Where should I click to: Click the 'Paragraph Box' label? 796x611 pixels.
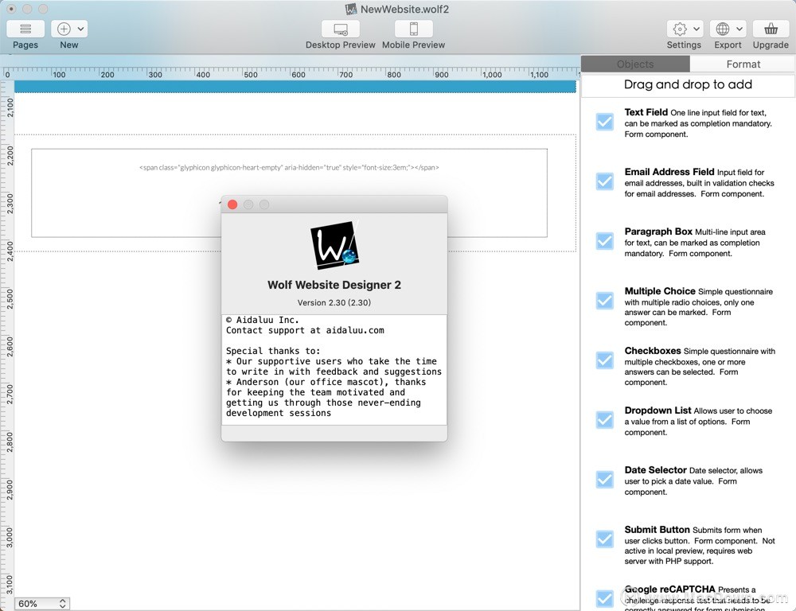[x=658, y=232]
